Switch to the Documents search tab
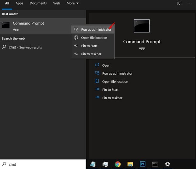196x169 pixels. click(x=38, y=3)
